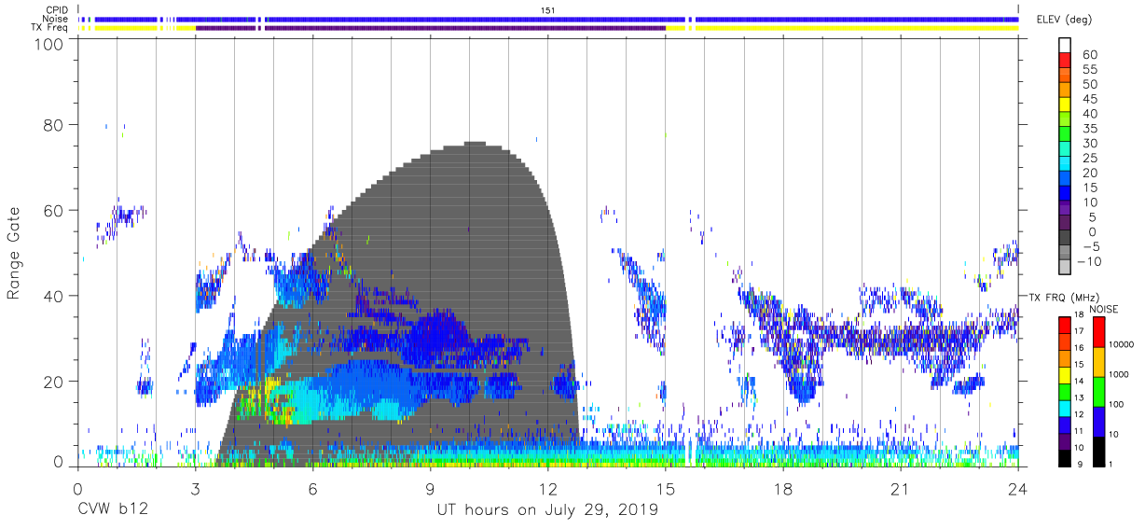
Task: Click the 3 tick on the UT hours axis
Action: 195,489
